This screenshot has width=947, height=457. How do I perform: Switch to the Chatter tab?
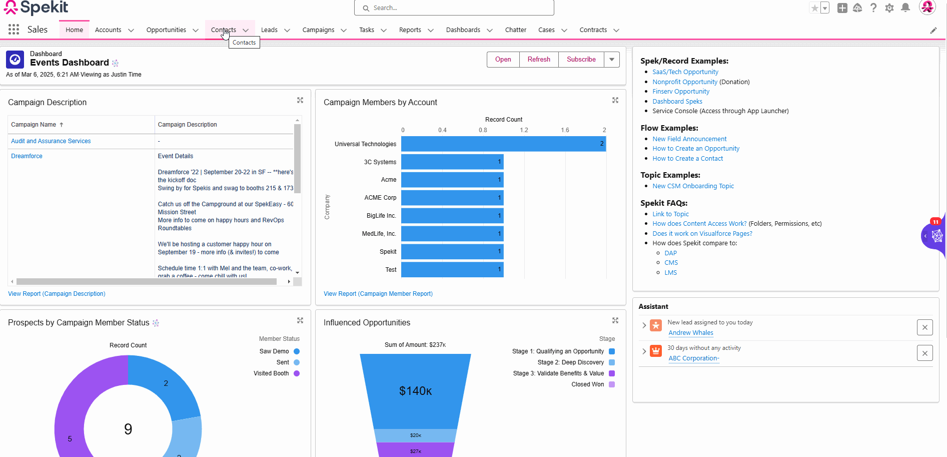pyautogui.click(x=516, y=30)
